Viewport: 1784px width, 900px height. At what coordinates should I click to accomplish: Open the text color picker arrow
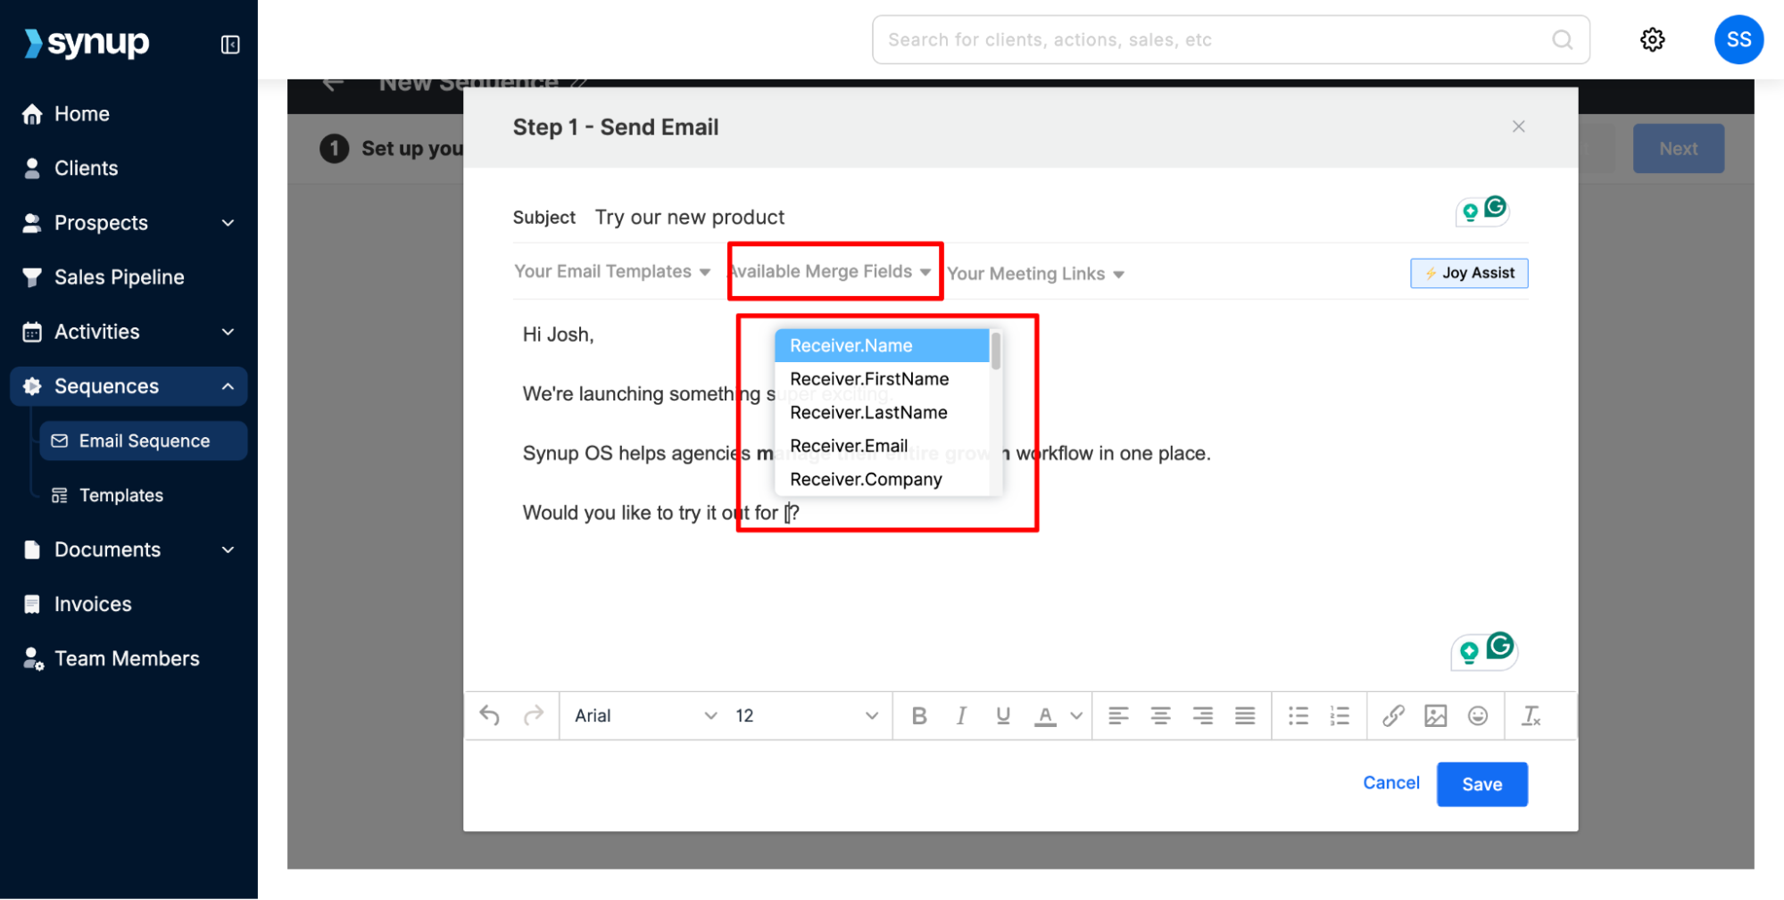[1076, 715]
